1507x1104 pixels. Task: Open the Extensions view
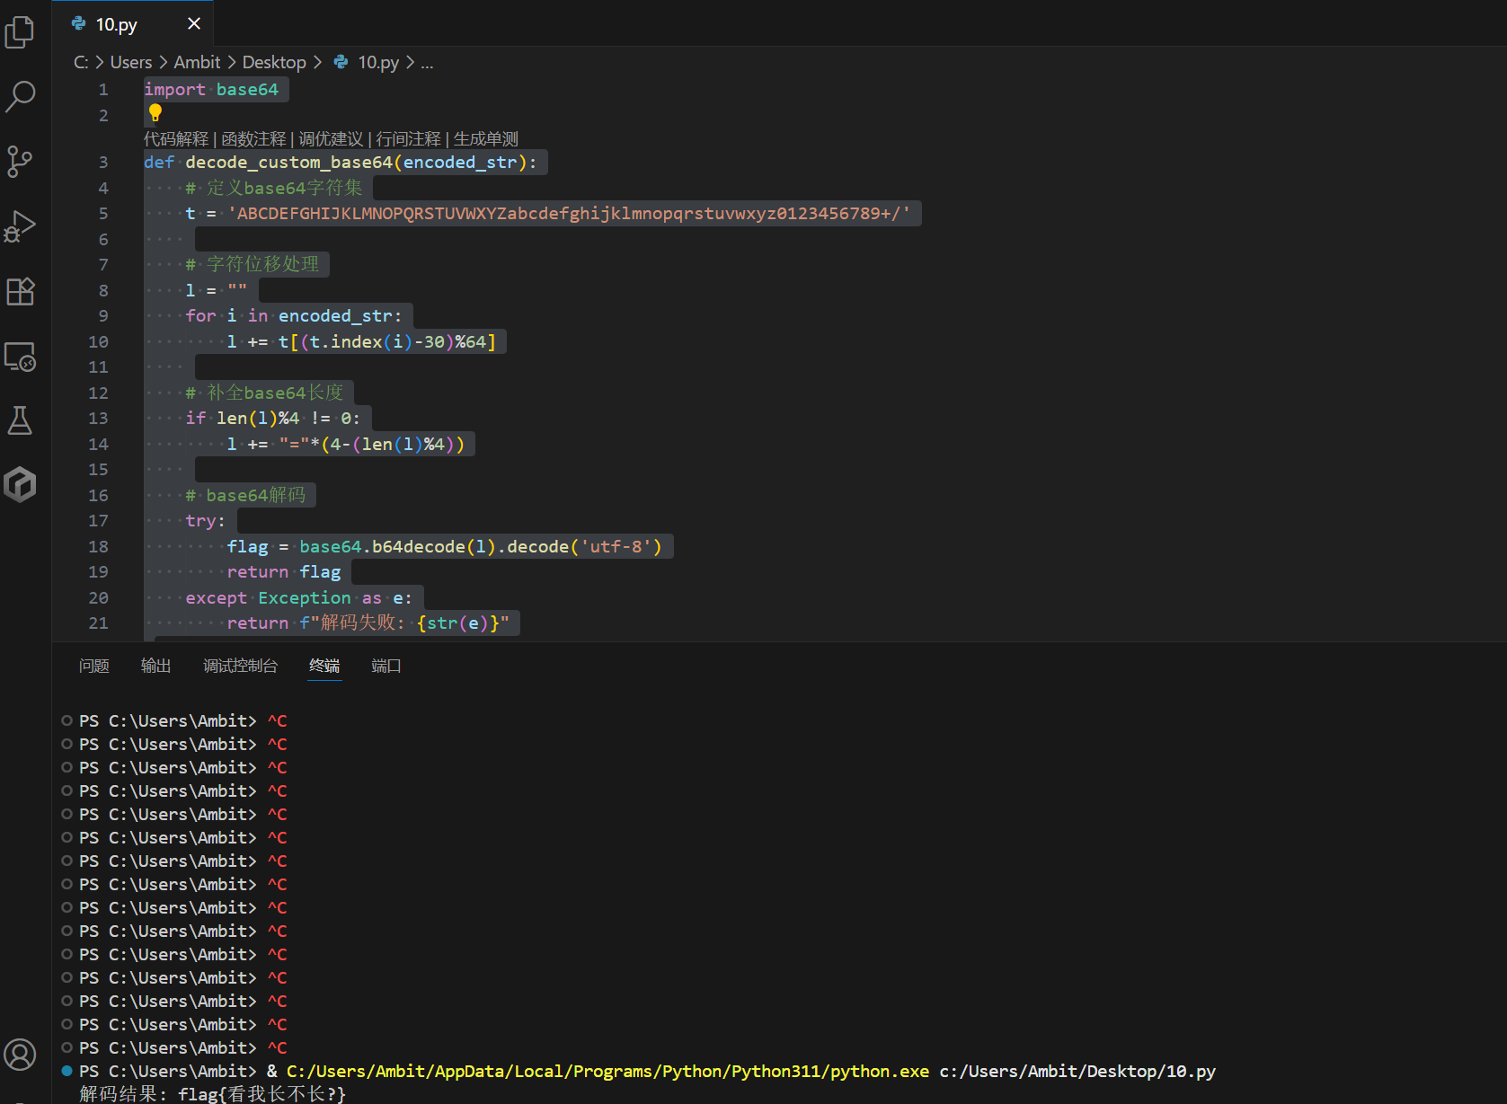click(20, 291)
